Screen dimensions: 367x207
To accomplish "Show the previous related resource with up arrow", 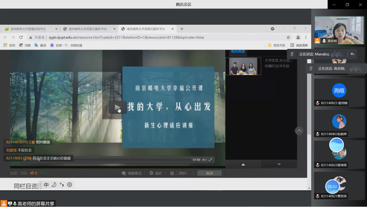I will tap(243, 164).
